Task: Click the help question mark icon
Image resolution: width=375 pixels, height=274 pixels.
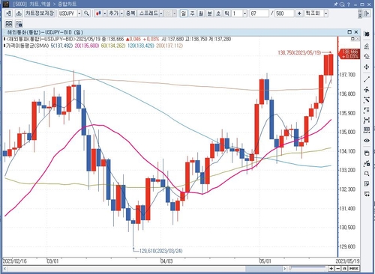Action: tap(349, 4)
